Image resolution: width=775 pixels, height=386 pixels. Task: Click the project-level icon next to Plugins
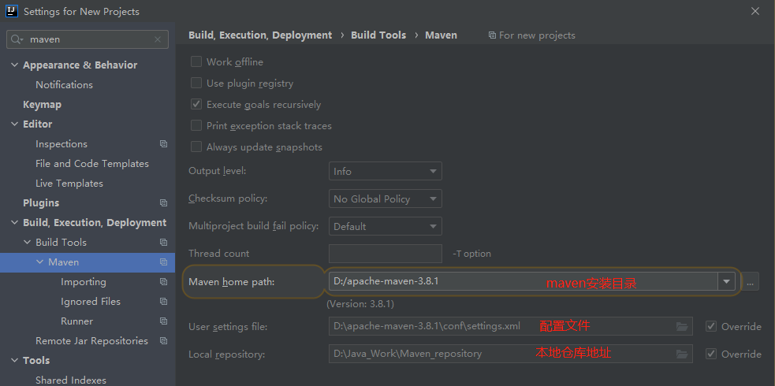tap(164, 203)
